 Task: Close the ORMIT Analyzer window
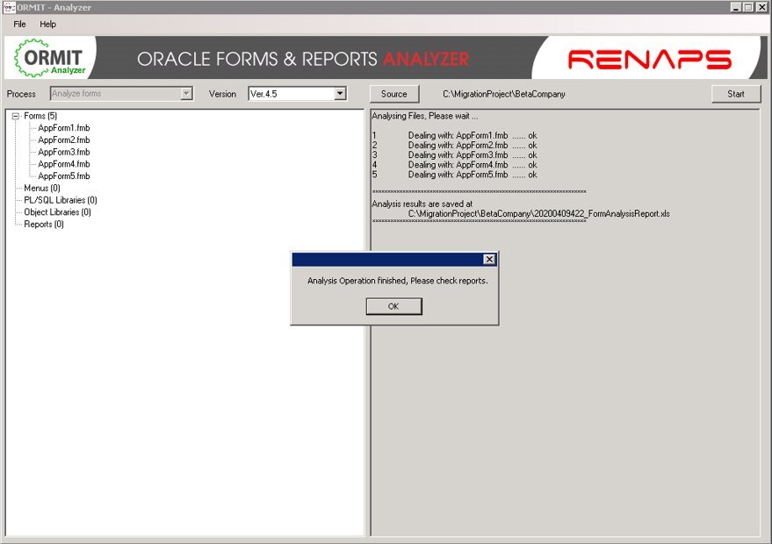click(761, 7)
